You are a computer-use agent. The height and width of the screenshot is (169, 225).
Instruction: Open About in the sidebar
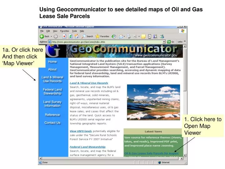(x=52, y=69)
